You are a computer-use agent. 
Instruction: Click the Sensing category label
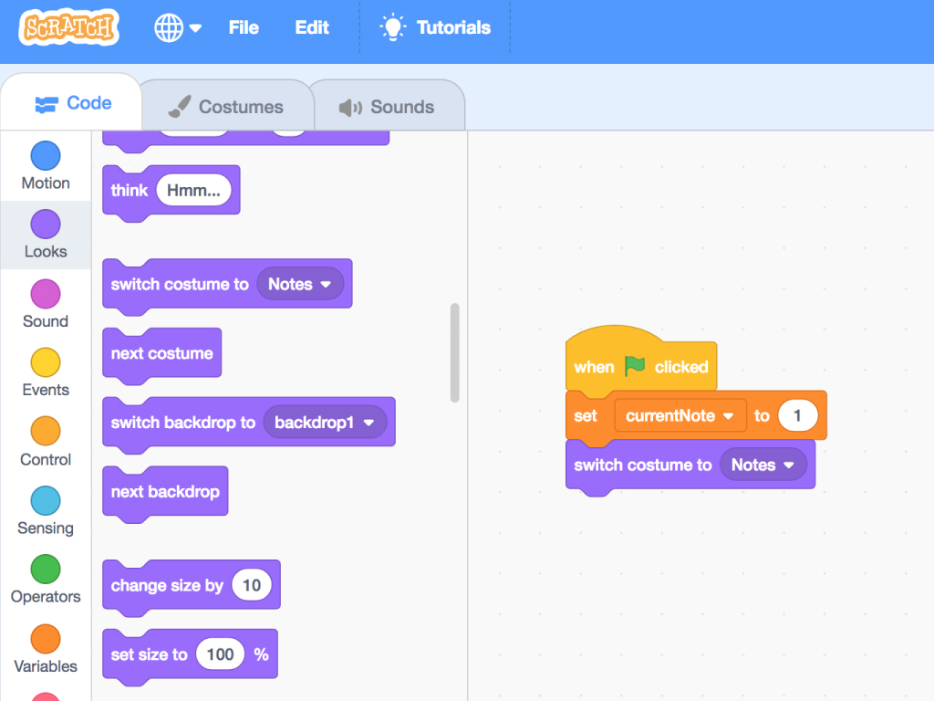(x=46, y=528)
